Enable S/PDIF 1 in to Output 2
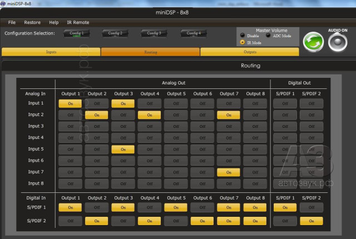 (97, 207)
